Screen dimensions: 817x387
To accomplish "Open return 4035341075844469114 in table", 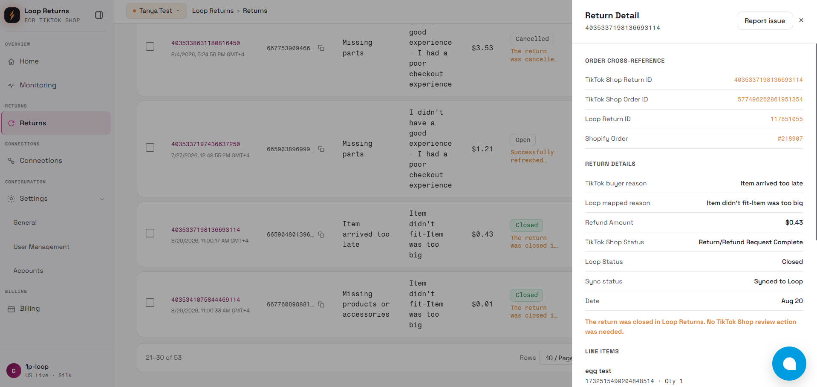I will (205, 300).
